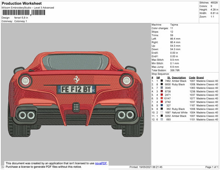220x170 pixels.
Task: Click swatch for stop 10 Natural White
Action: click(162, 112)
